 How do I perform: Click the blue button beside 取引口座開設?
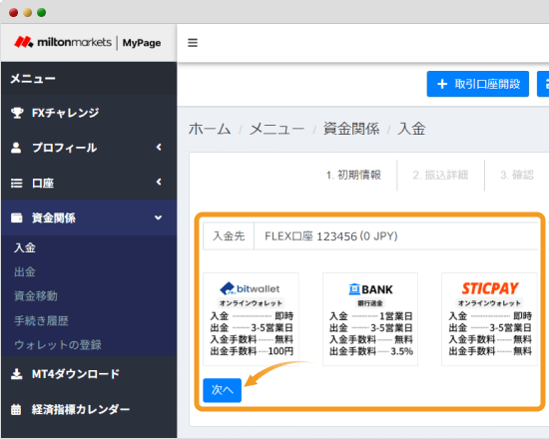point(543,84)
